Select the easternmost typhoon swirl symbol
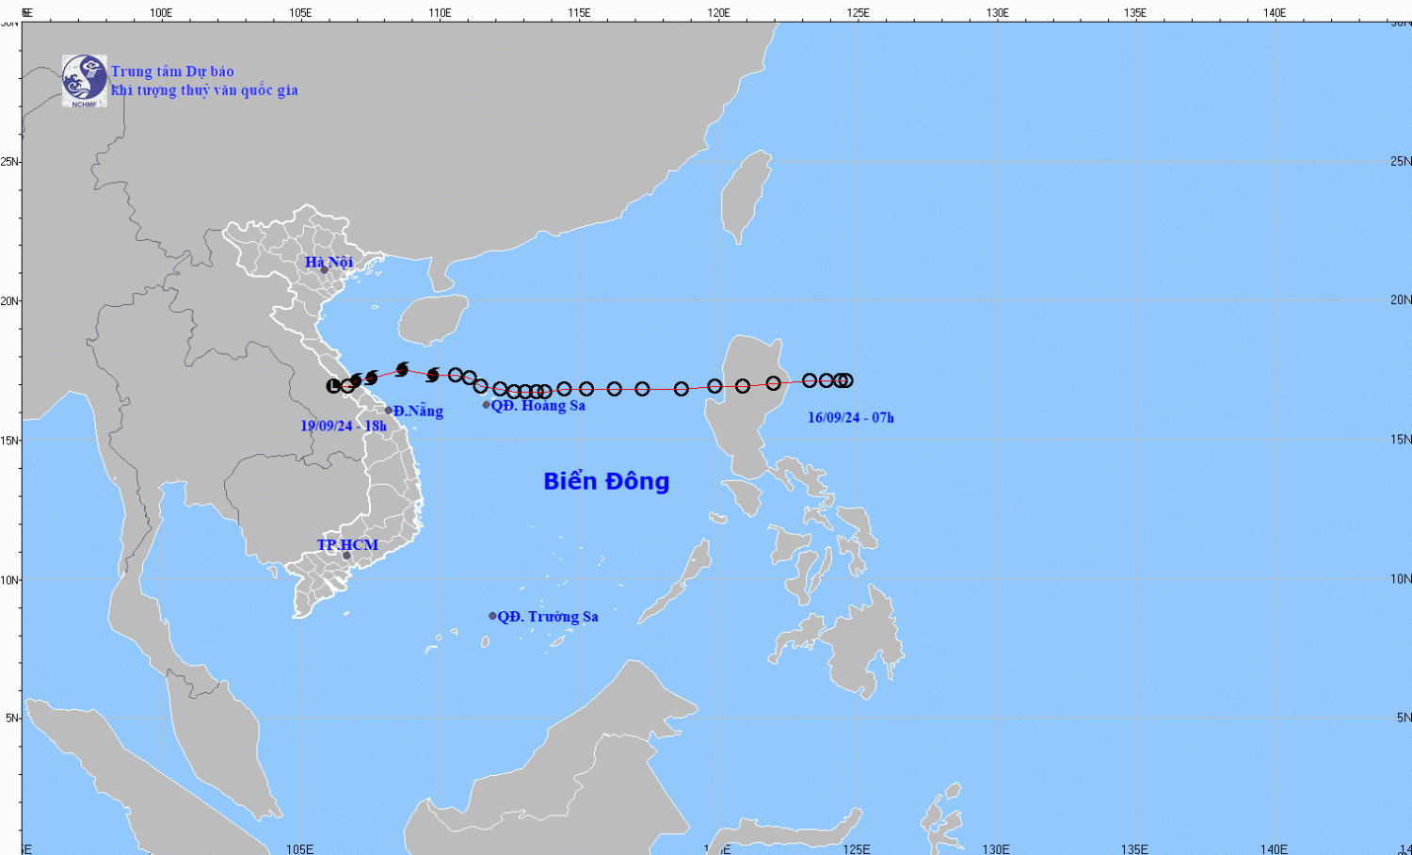1412x855 pixels. (433, 375)
